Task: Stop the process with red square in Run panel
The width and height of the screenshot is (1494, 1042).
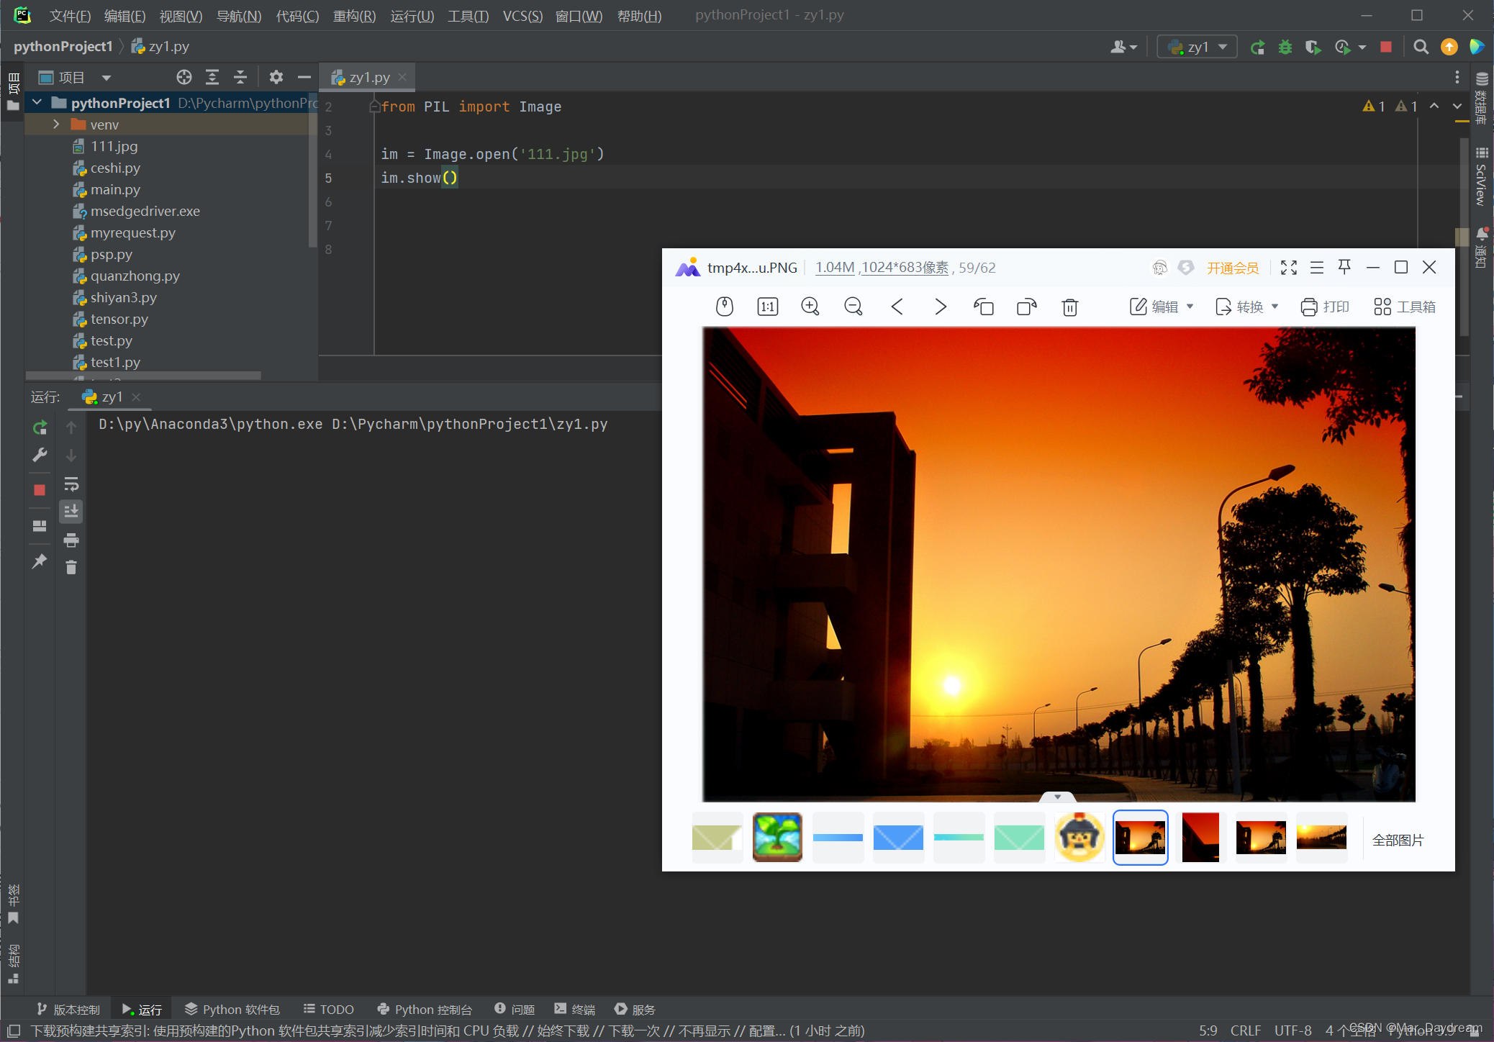Action: click(x=40, y=490)
